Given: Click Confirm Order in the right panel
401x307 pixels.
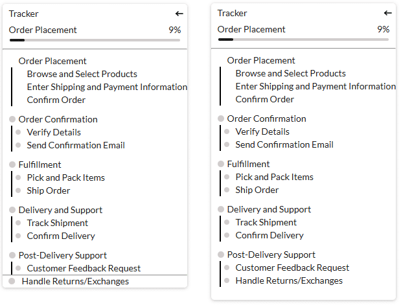Looking at the screenshot, I should [x=264, y=99].
